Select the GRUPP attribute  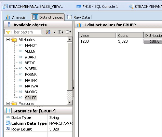pos(31,98)
